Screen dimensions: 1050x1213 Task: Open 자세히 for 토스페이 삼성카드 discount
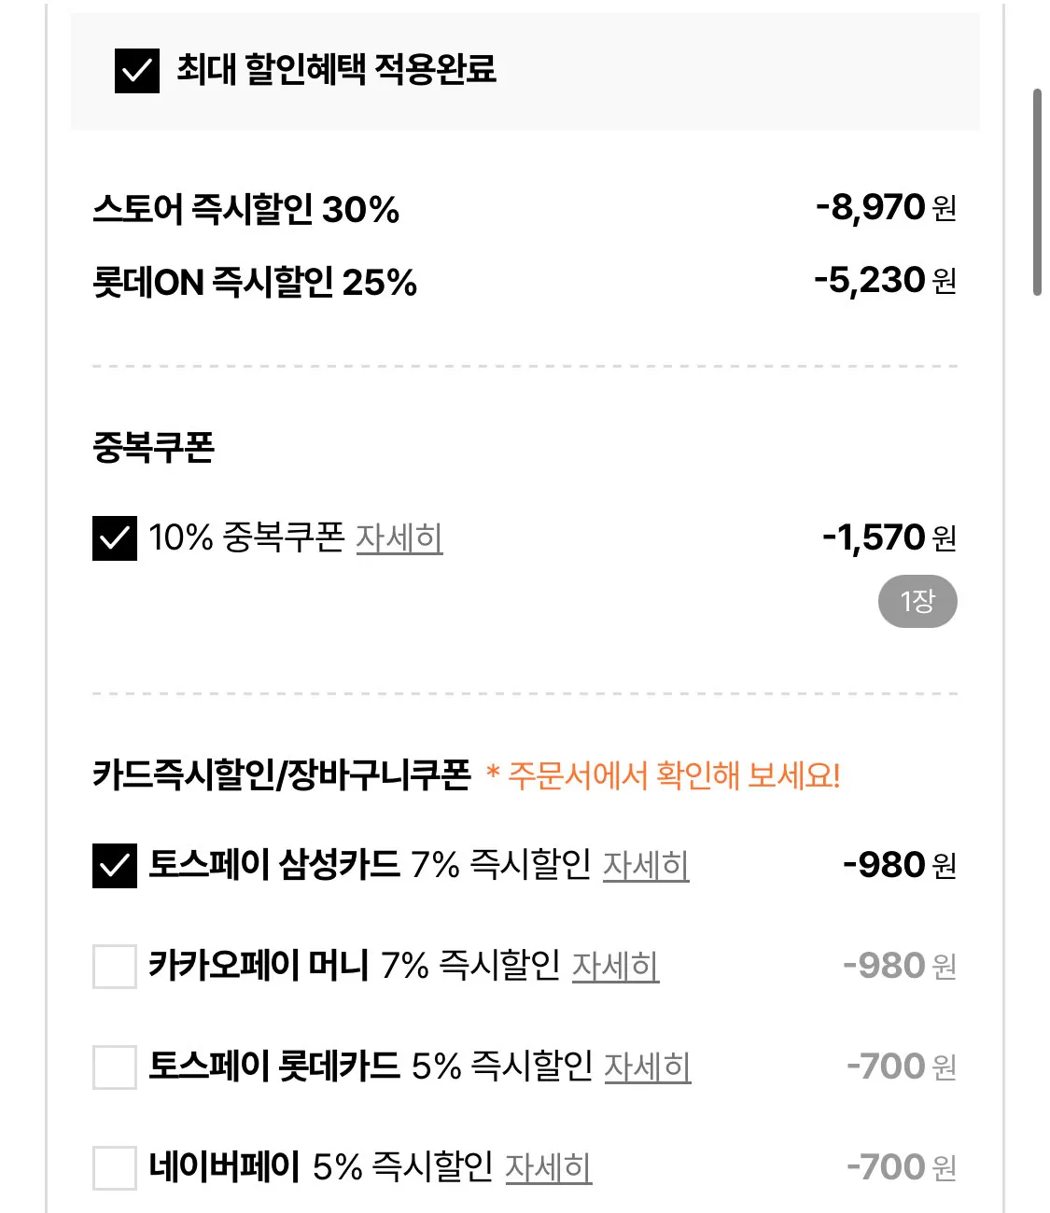647,868
